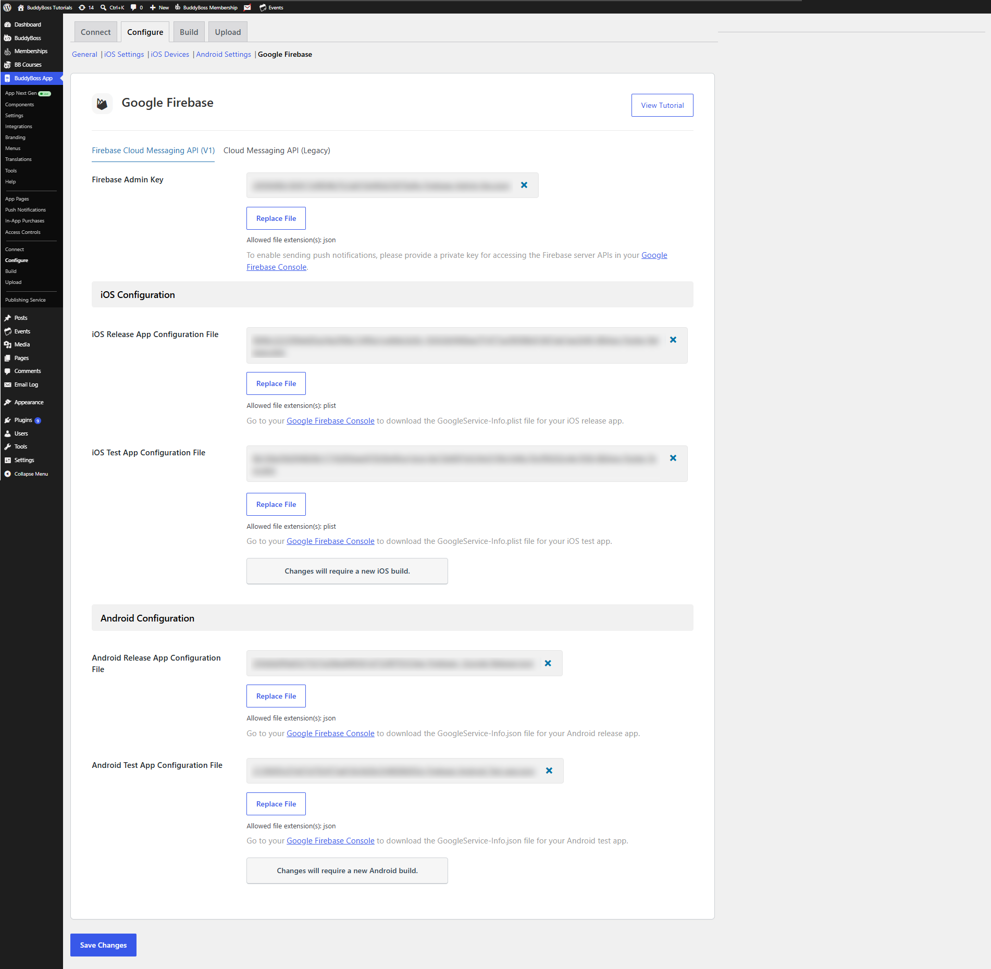The height and width of the screenshot is (969, 991).
Task: Open Appearance in the sidebar
Action: click(x=29, y=402)
